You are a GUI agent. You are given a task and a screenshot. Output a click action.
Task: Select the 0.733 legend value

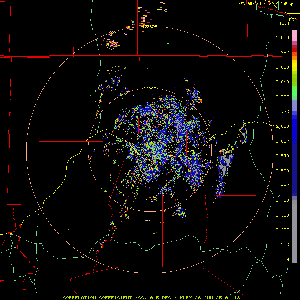tap(282, 112)
